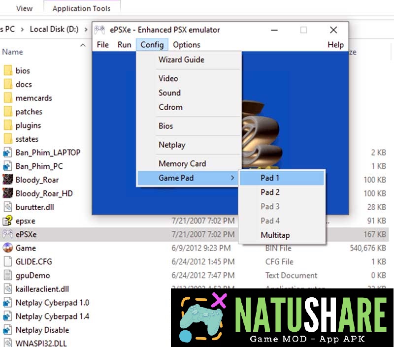
Task: Open Cdrom configuration
Action: 189,107
